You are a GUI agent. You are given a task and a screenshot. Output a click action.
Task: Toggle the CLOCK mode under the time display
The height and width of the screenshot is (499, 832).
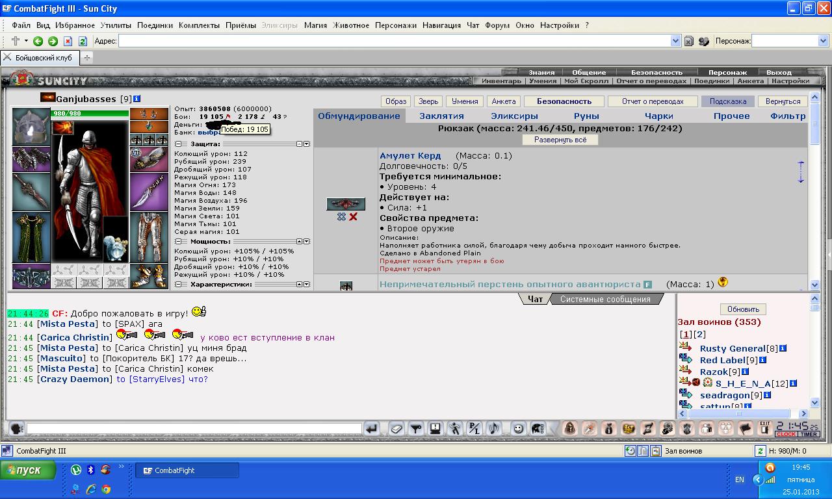pos(786,434)
